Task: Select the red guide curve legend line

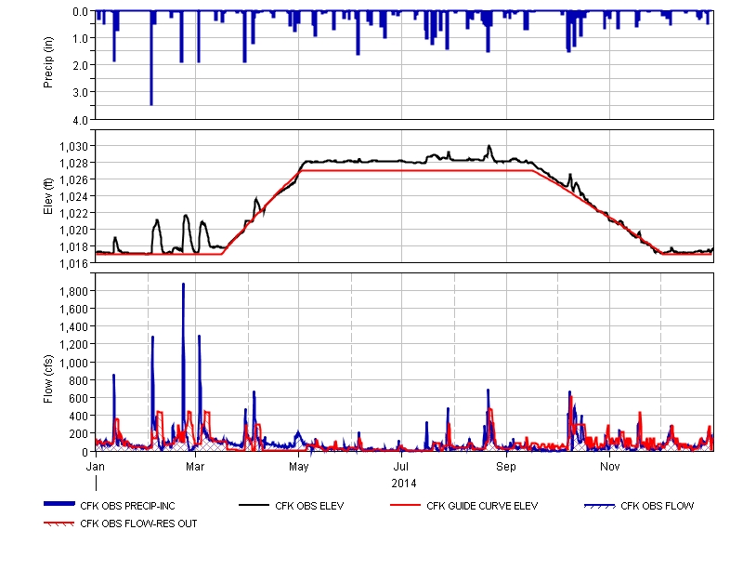Action: click(x=405, y=505)
